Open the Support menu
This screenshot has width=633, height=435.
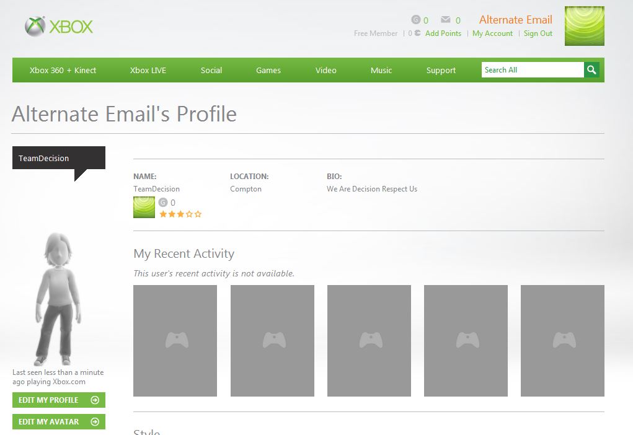(x=441, y=70)
